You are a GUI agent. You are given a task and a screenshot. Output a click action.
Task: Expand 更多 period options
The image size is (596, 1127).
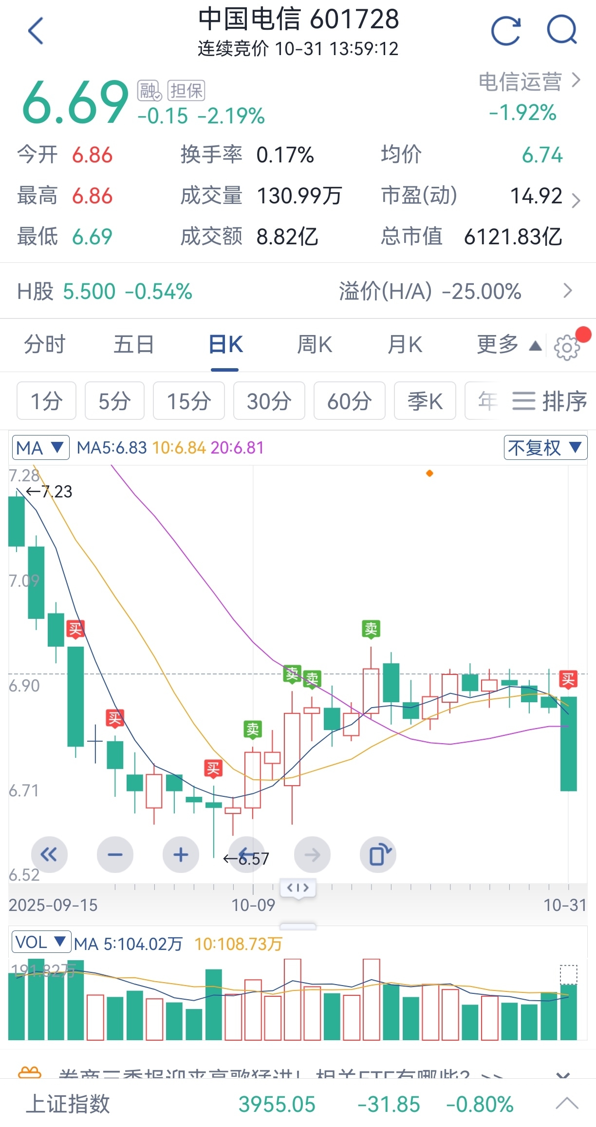[508, 345]
